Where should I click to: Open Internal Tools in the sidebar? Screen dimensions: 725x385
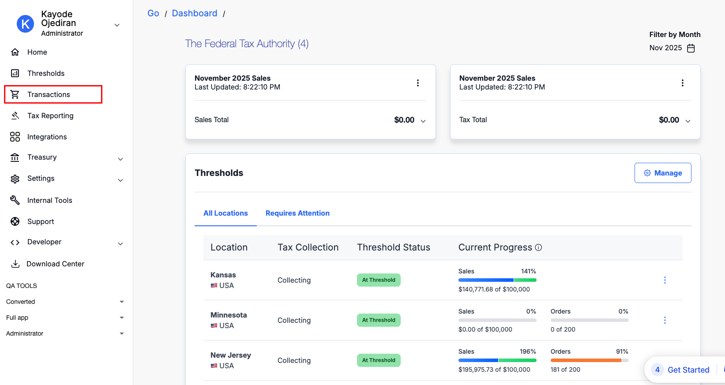pyautogui.click(x=49, y=200)
